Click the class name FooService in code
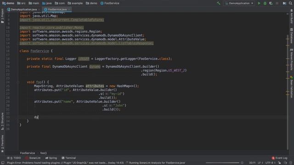 pyautogui.click(x=40, y=51)
